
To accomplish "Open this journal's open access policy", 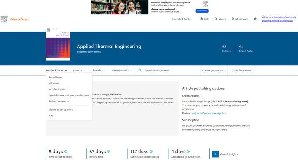I will coord(209,113).
